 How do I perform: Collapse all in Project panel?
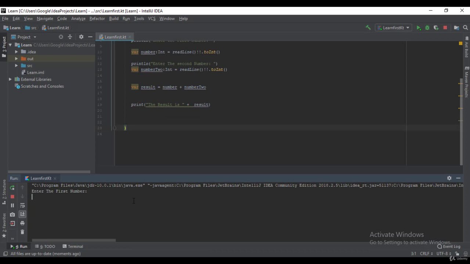click(70, 37)
